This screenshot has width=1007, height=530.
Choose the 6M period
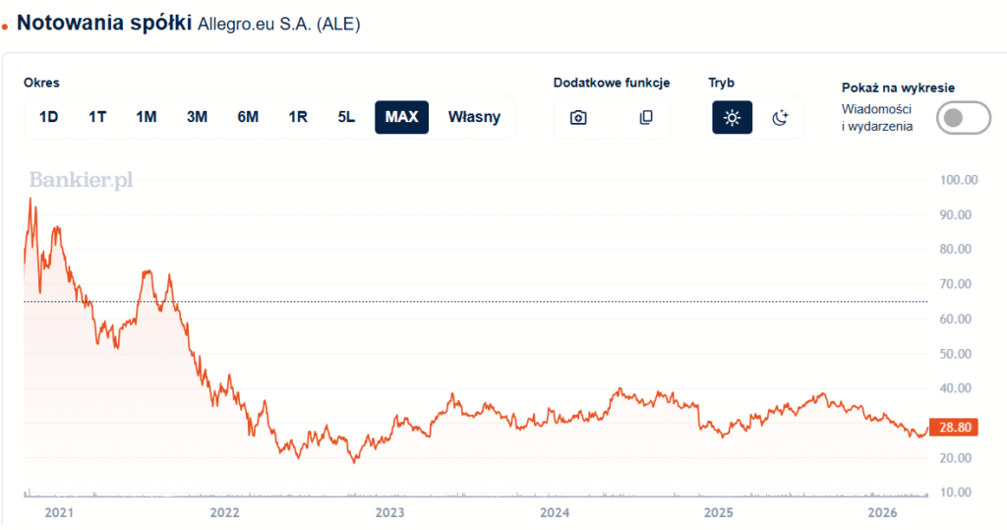coord(248,117)
